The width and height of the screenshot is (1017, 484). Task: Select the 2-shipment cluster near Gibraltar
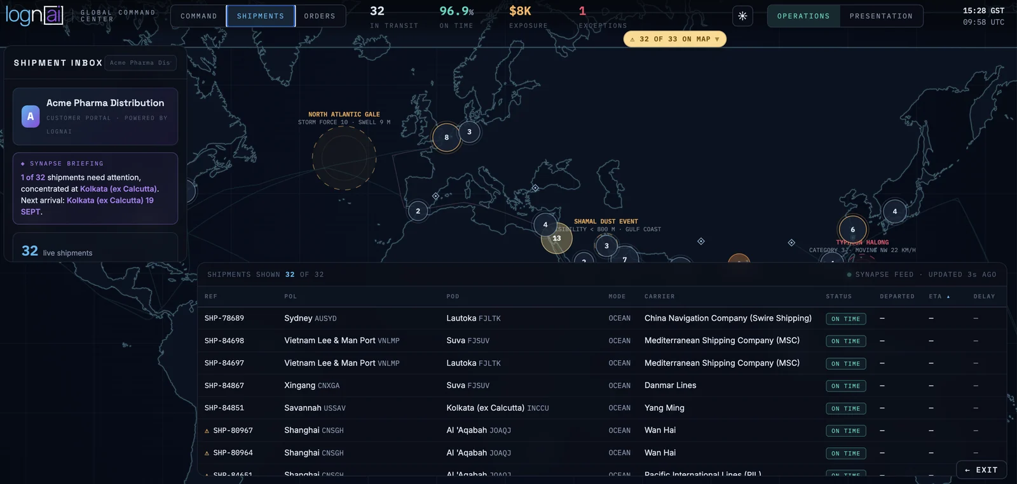pos(418,211)
